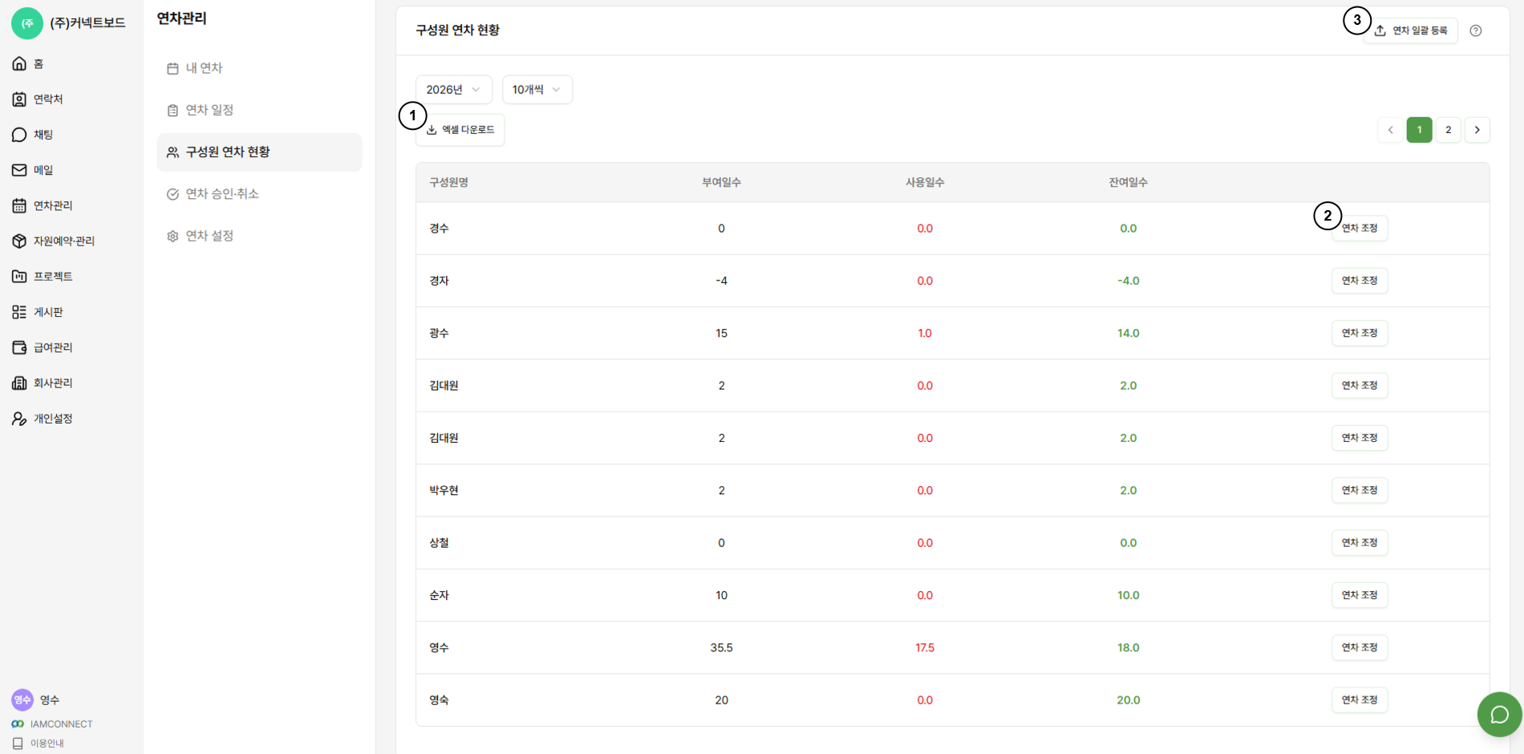Image resolution: width=1524 pixels, height=754 pixels.
Task: Open 회사관리 in the sidebar
Action: [x=43, y=383]
